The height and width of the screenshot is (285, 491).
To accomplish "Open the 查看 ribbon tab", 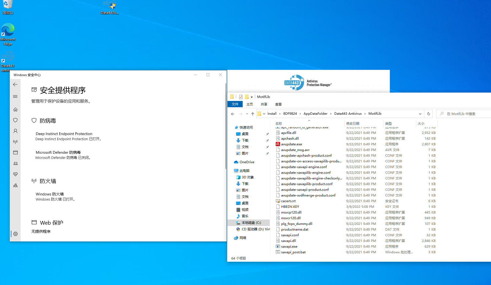I will point(278,104).
